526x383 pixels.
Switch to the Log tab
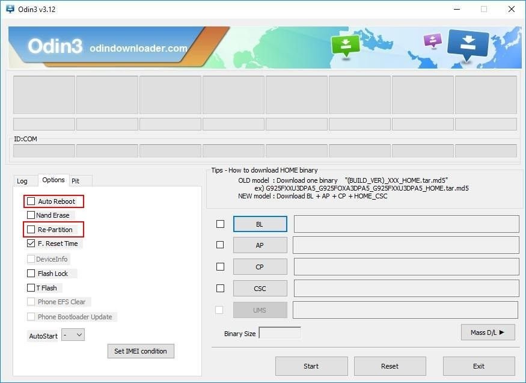pyautogui.click(x=22, y=181)
